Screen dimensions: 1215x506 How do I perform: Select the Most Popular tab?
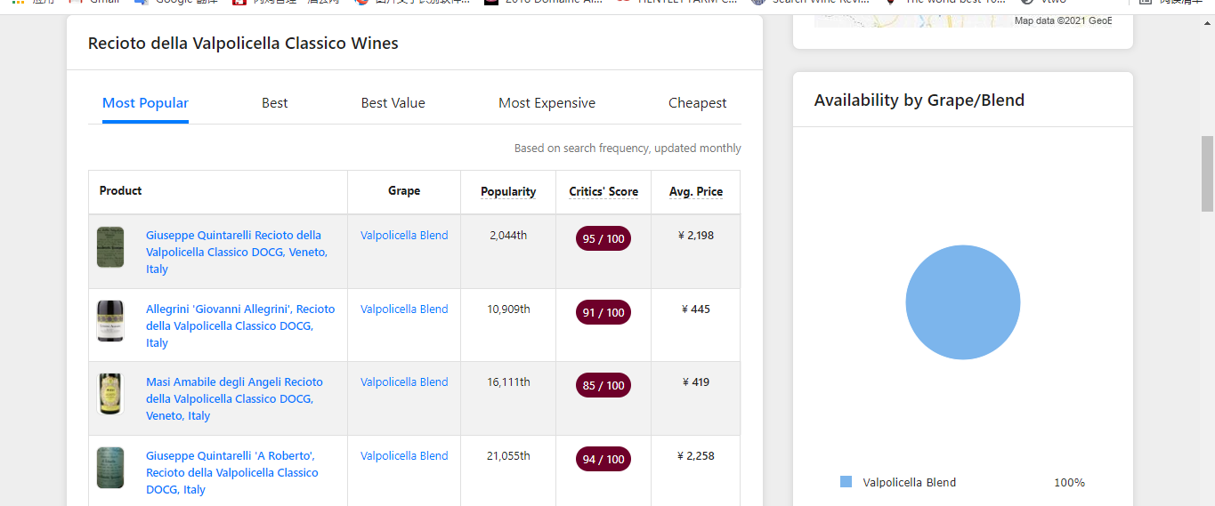(x=145, y=103)
